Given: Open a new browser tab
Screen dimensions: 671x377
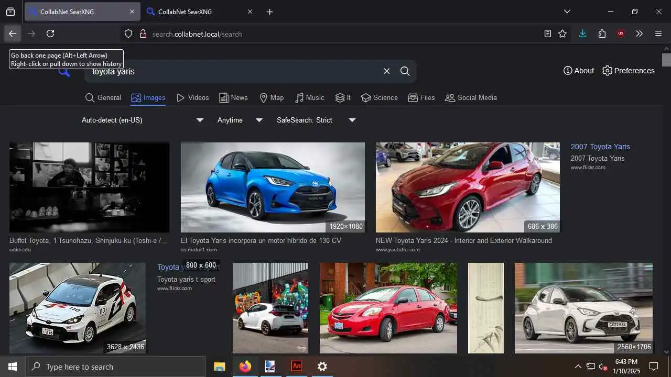Looking at the screenshot, I should coord(269,12).
